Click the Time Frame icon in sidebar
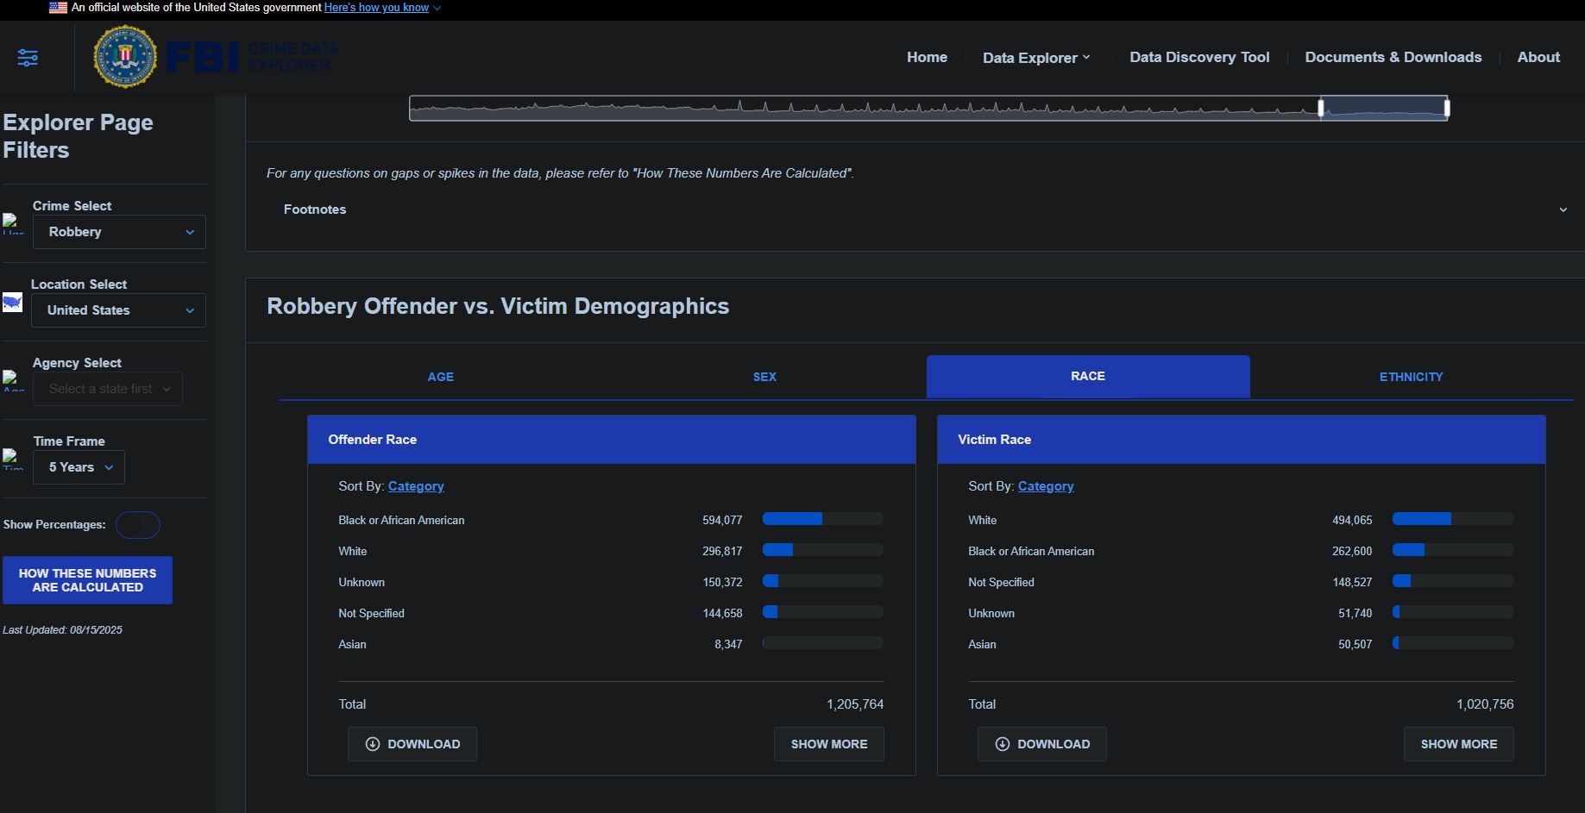This screenshot has width=1585, height=813. pos(13,459)
